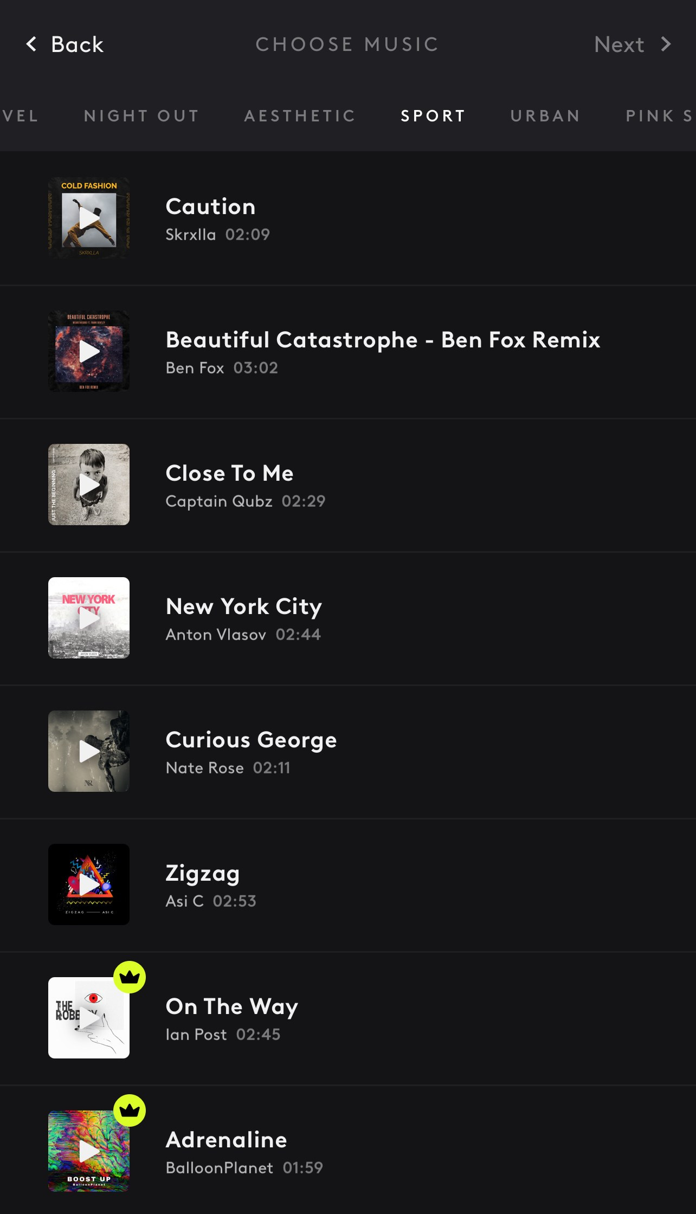Screen dimensions: 696x1214
Task: Play the Caution track preview
Action: (x=89, y=218)
